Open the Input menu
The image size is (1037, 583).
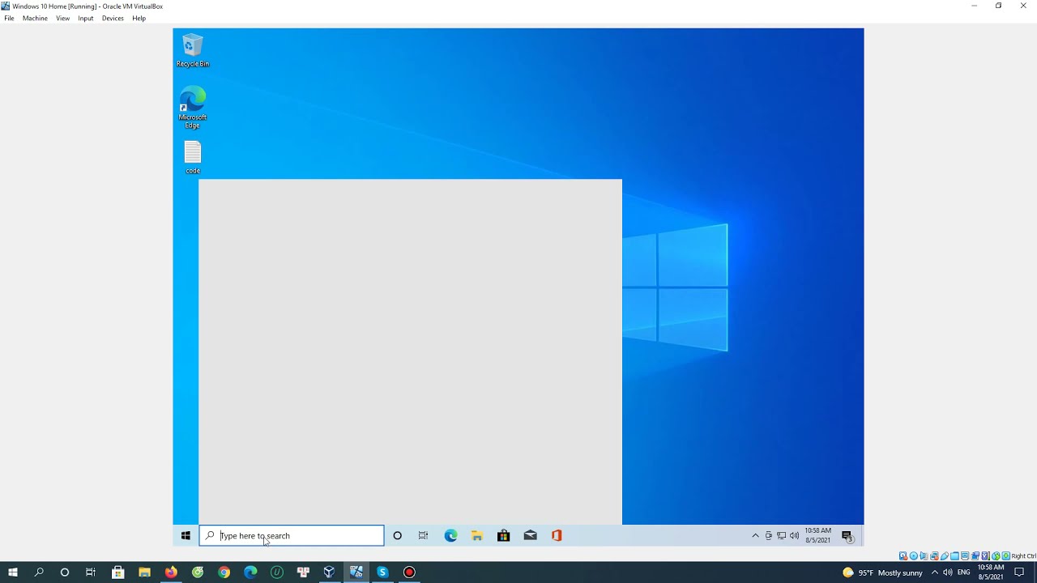point(85,18)
